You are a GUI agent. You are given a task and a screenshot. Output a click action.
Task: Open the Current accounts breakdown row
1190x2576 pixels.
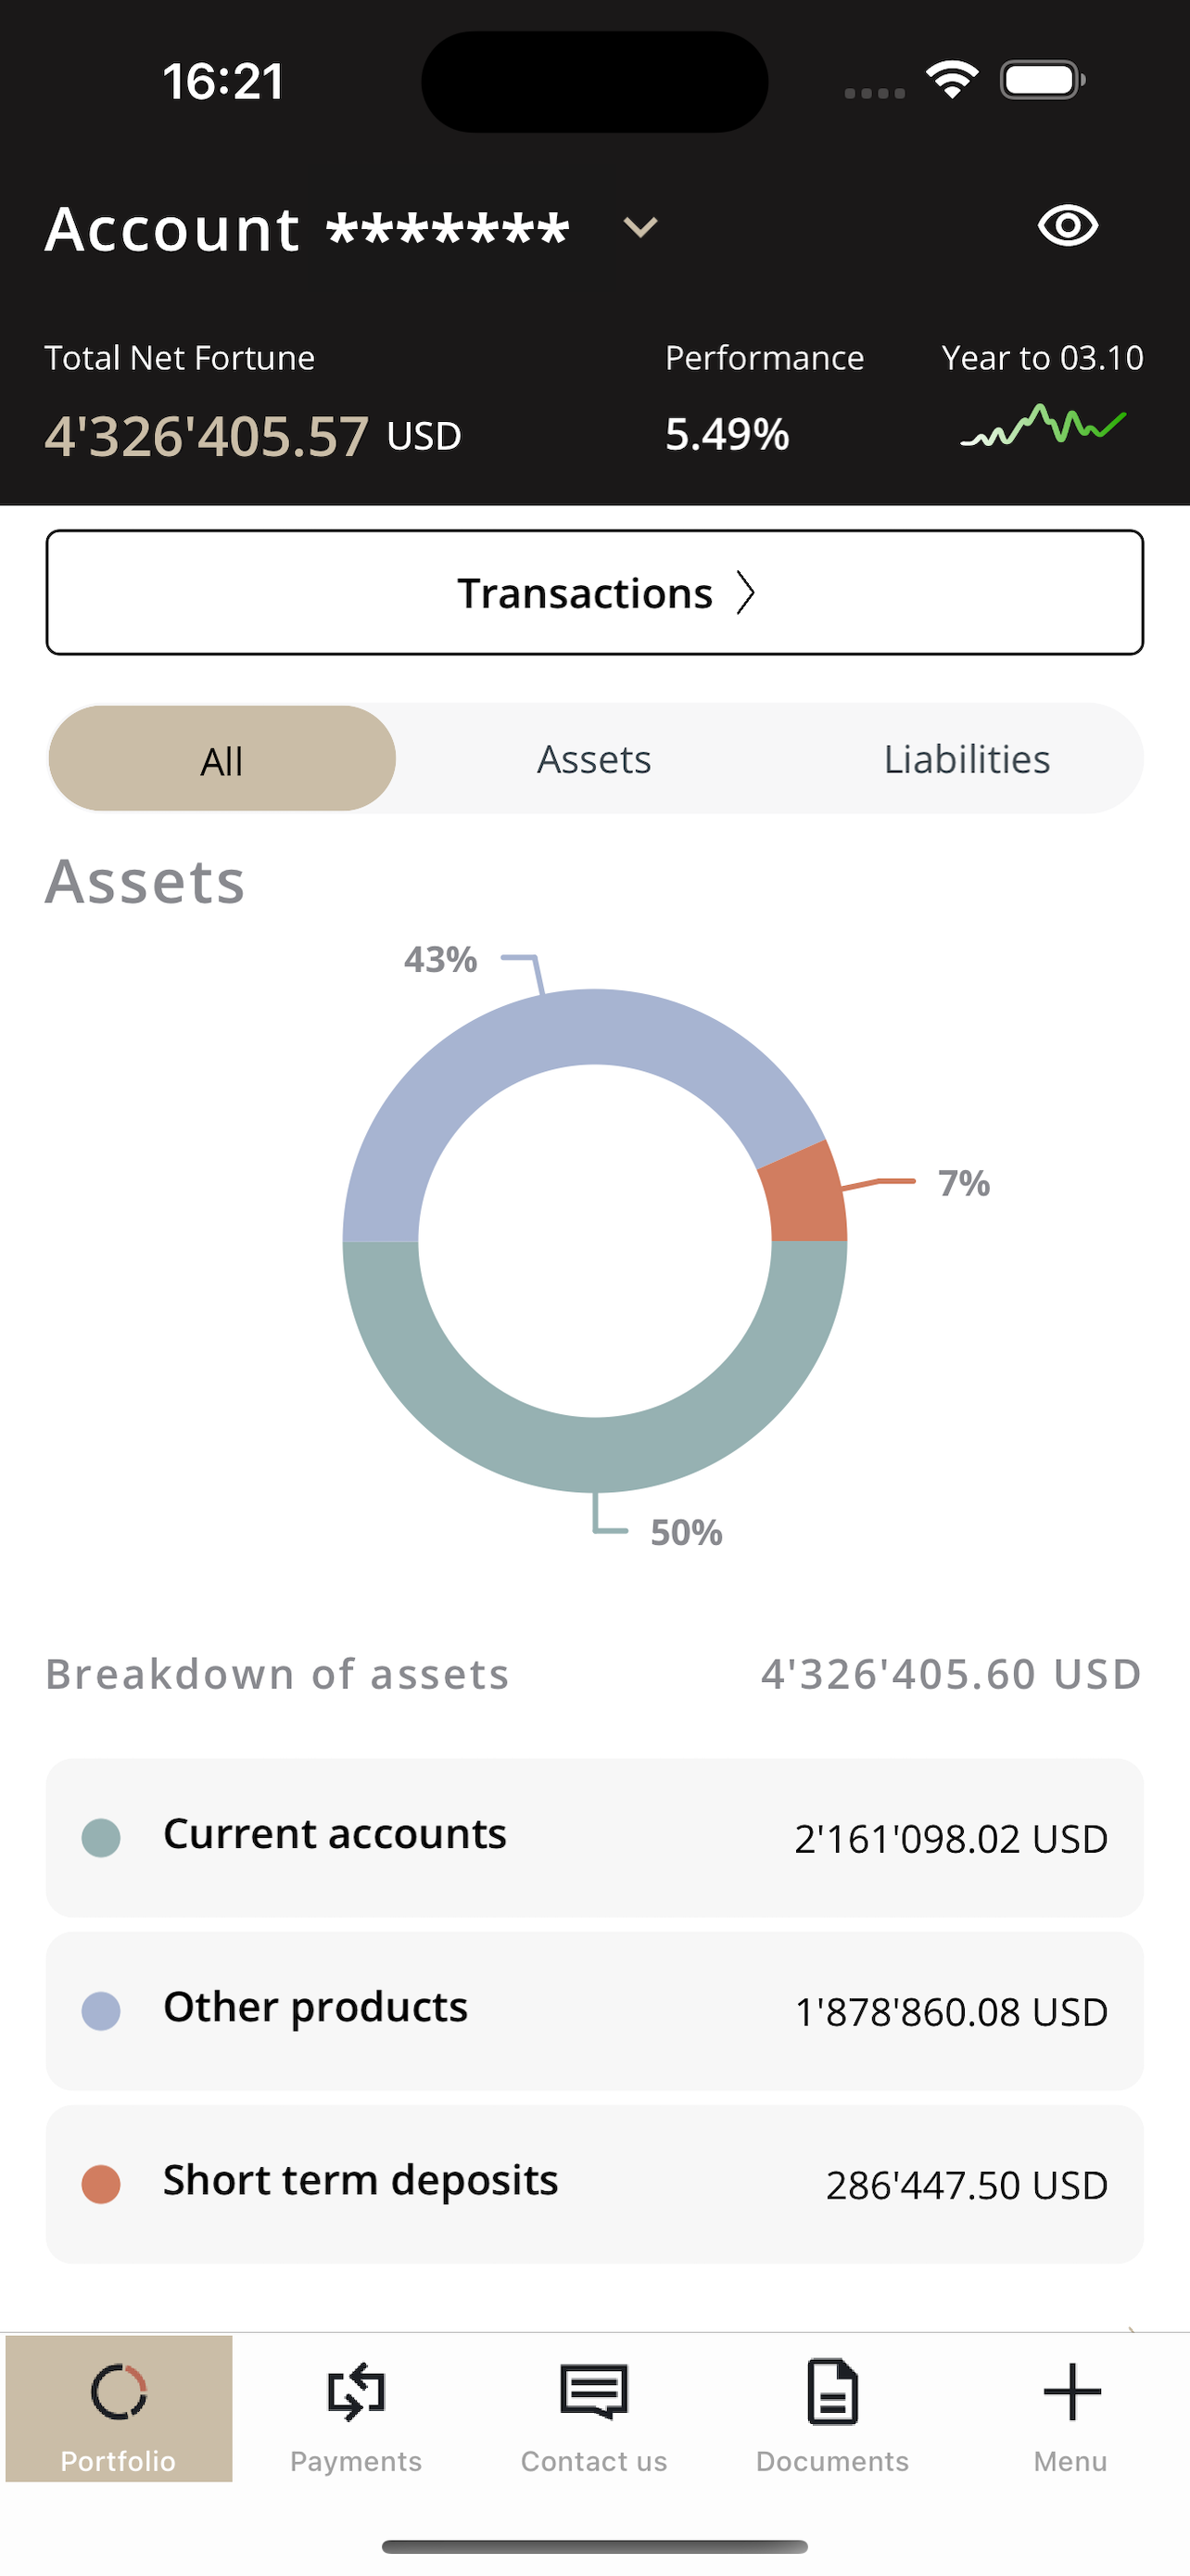click(x=594, y=1838)
